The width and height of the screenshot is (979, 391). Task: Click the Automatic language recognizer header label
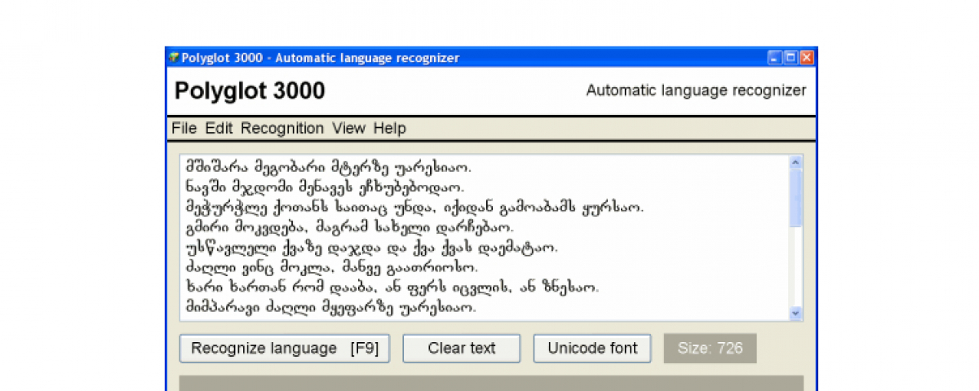pyautogui.click(x=696, y=90)
